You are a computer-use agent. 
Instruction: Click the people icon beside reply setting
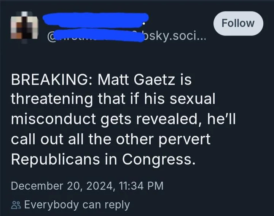(16, 205)
